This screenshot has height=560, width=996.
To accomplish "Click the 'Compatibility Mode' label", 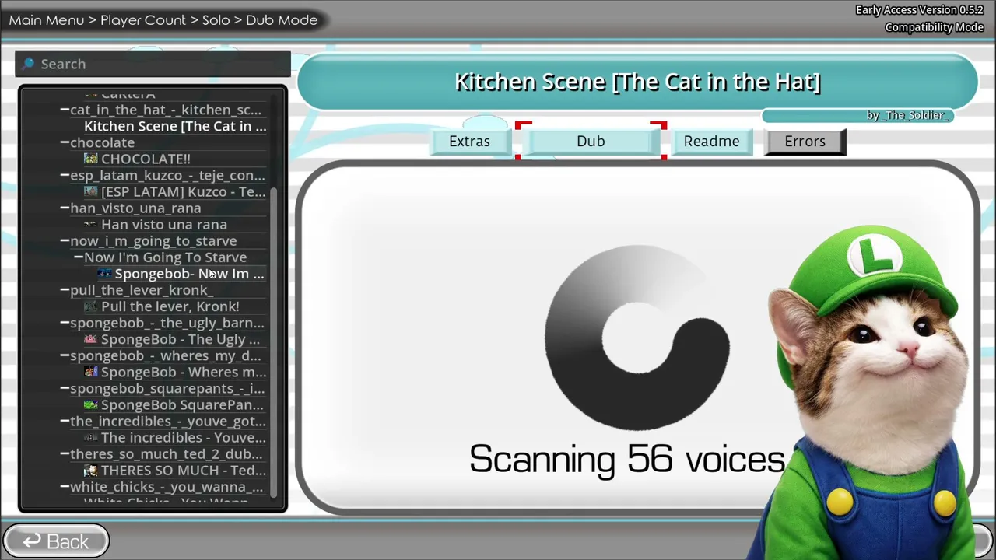I will [935, 27].
